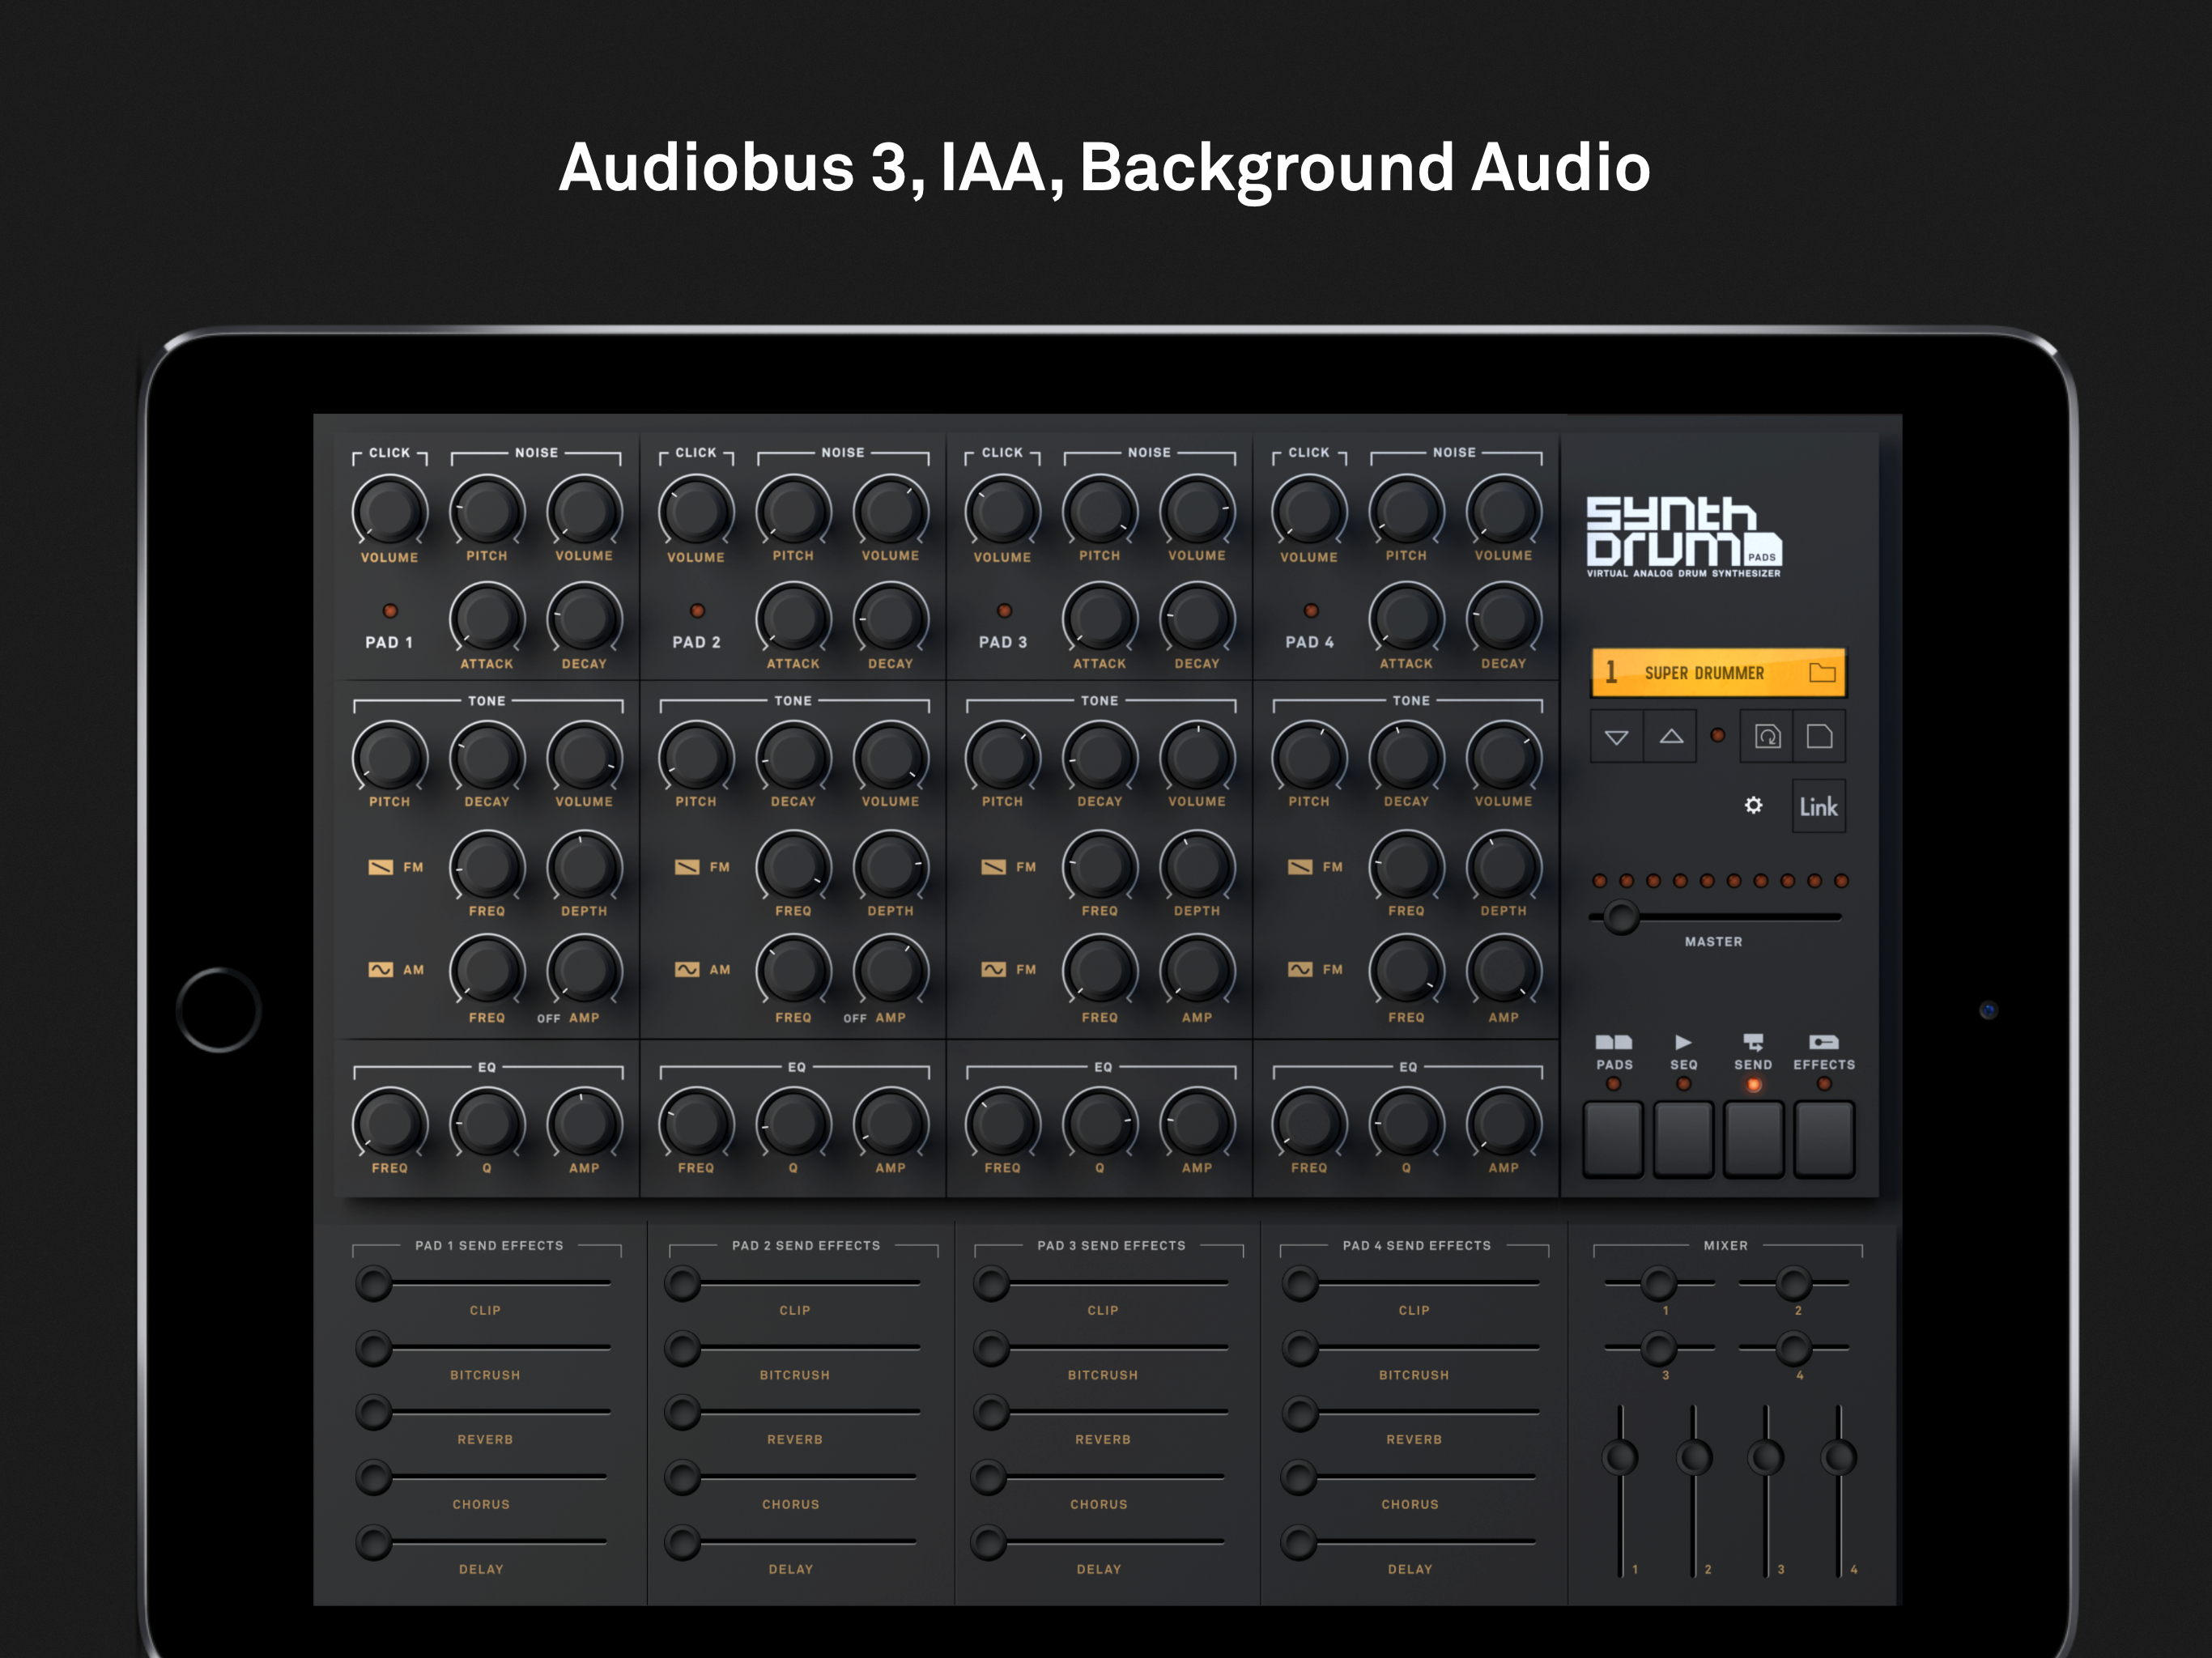2212x1658 pixels.
Task: Click the revert preset icon
Action: (1767, 737)
